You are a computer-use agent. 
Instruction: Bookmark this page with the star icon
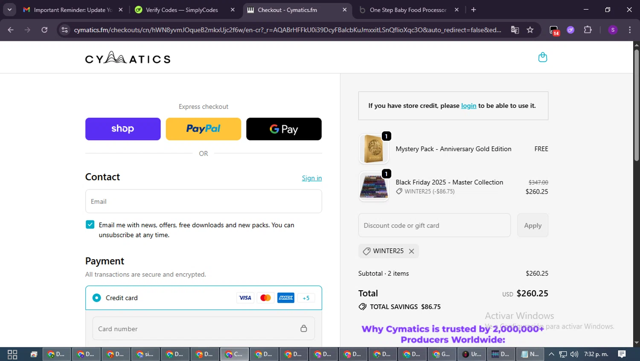[530, 30]
